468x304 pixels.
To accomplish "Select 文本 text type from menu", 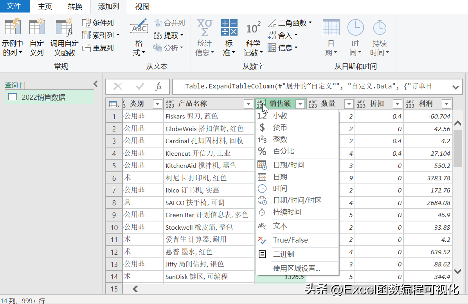I will coord(297,226).
